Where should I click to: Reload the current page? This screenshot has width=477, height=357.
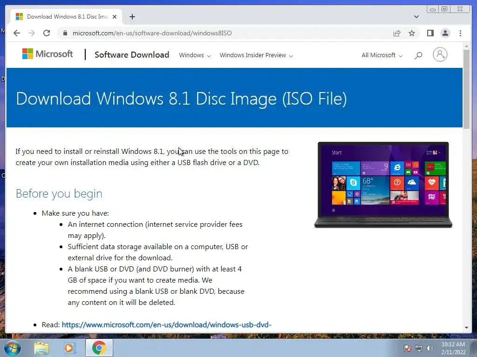click(x=47, y=33)
